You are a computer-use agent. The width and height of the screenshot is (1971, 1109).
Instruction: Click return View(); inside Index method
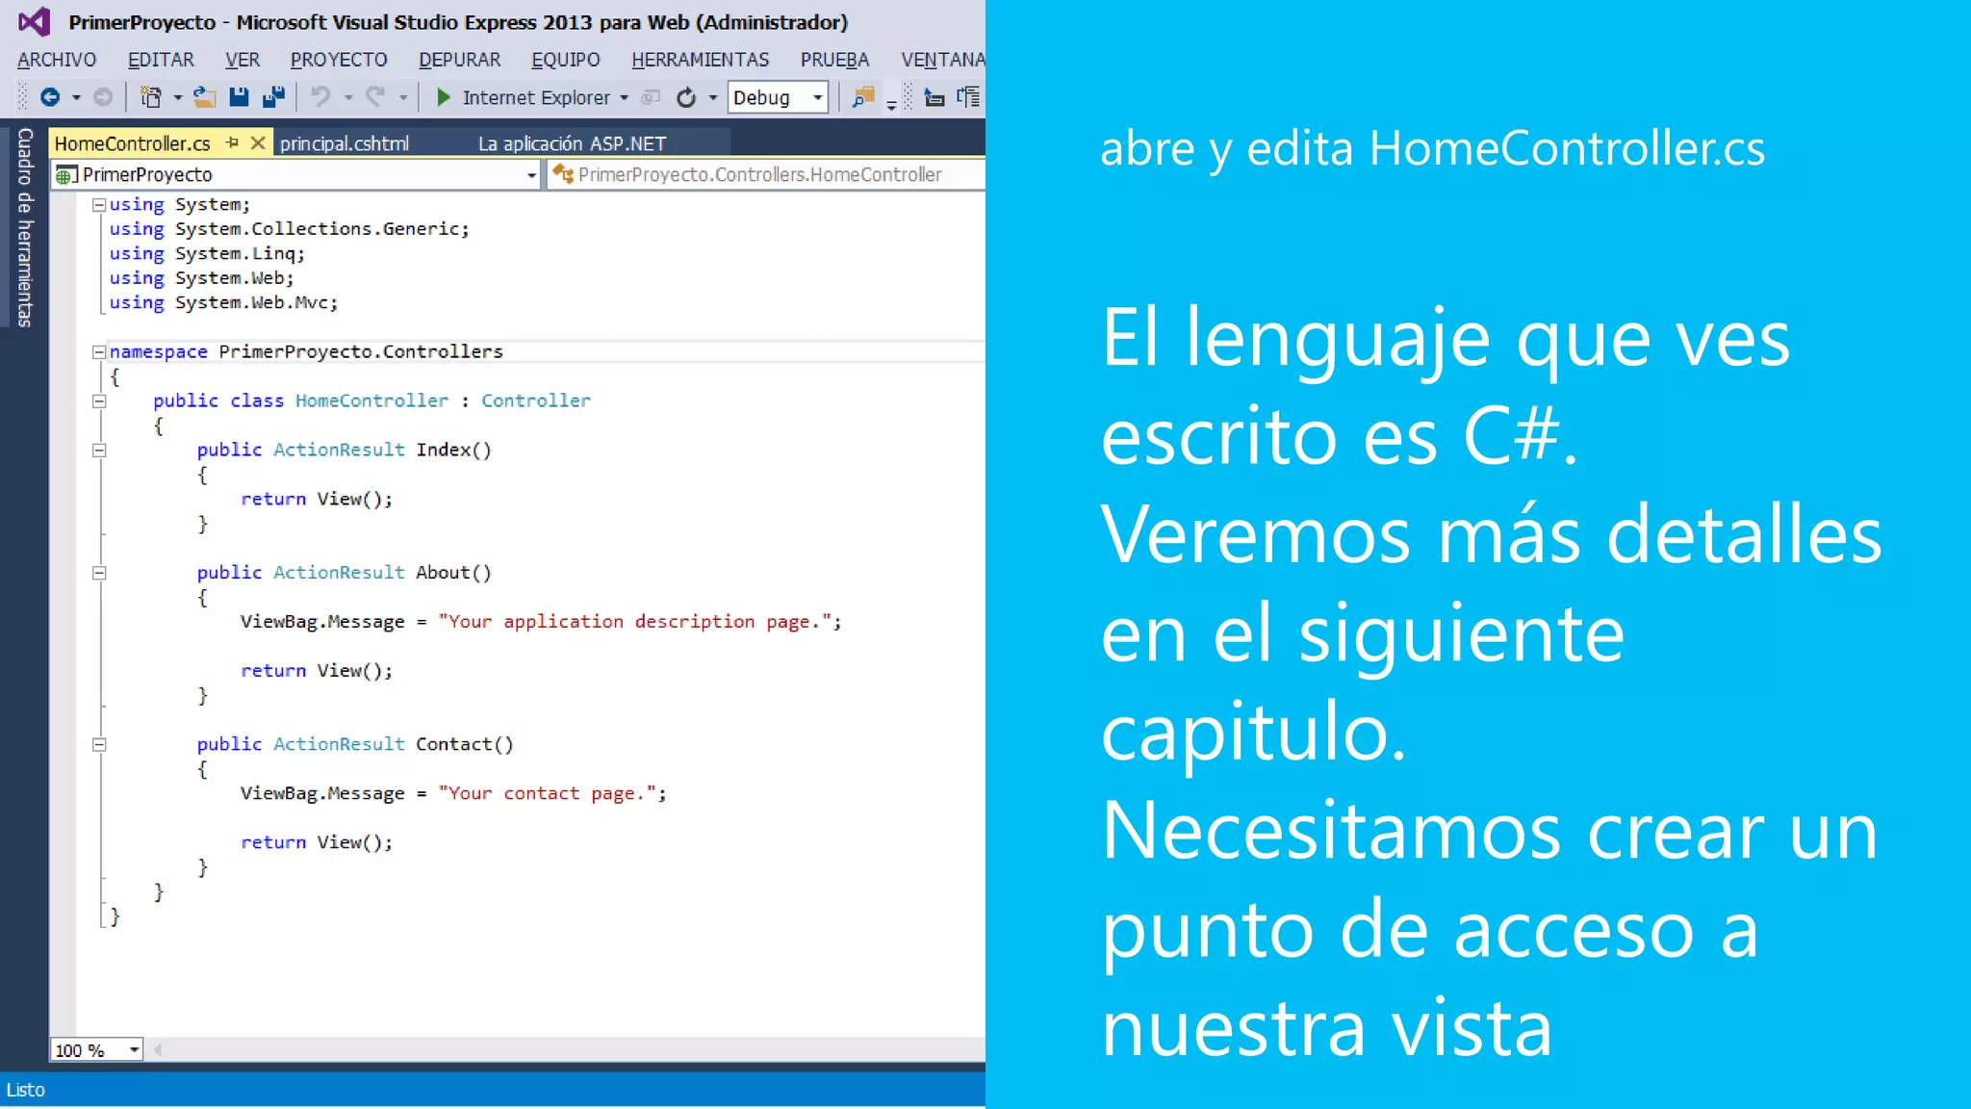click(317, 499)
